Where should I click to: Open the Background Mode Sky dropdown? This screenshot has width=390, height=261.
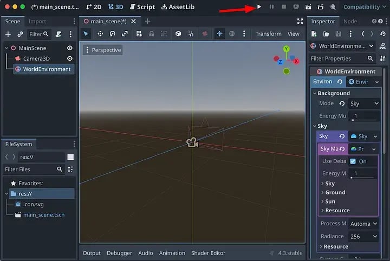pyautogui.click(x=364, y=103)
